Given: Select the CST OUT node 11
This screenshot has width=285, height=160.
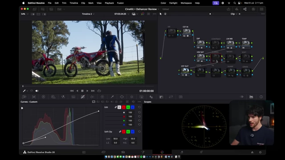Looking at the screenshot, I should click(185, 72).
